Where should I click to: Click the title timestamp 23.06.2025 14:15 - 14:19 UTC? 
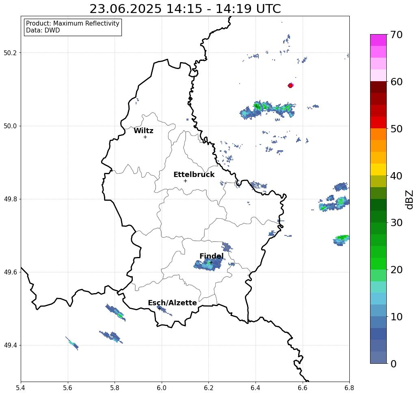pos(185,9)
